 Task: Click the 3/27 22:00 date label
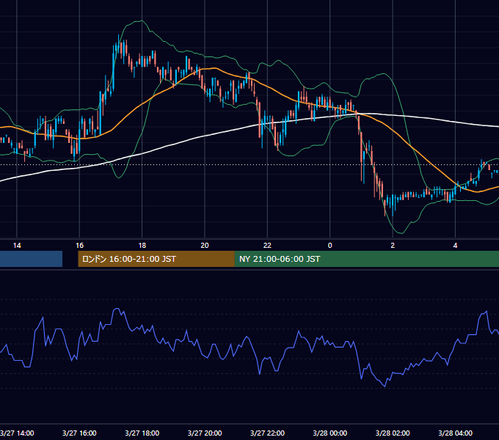click(x=267, y=433)
